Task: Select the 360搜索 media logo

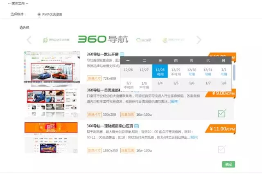Action: pyautogui.click(x=144, y=40)
